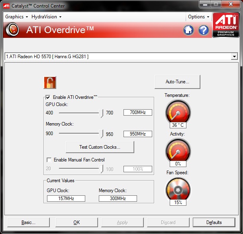Open the Options menu
The width and height of the screenshot is (243, 234).
(x=198, y=17)
